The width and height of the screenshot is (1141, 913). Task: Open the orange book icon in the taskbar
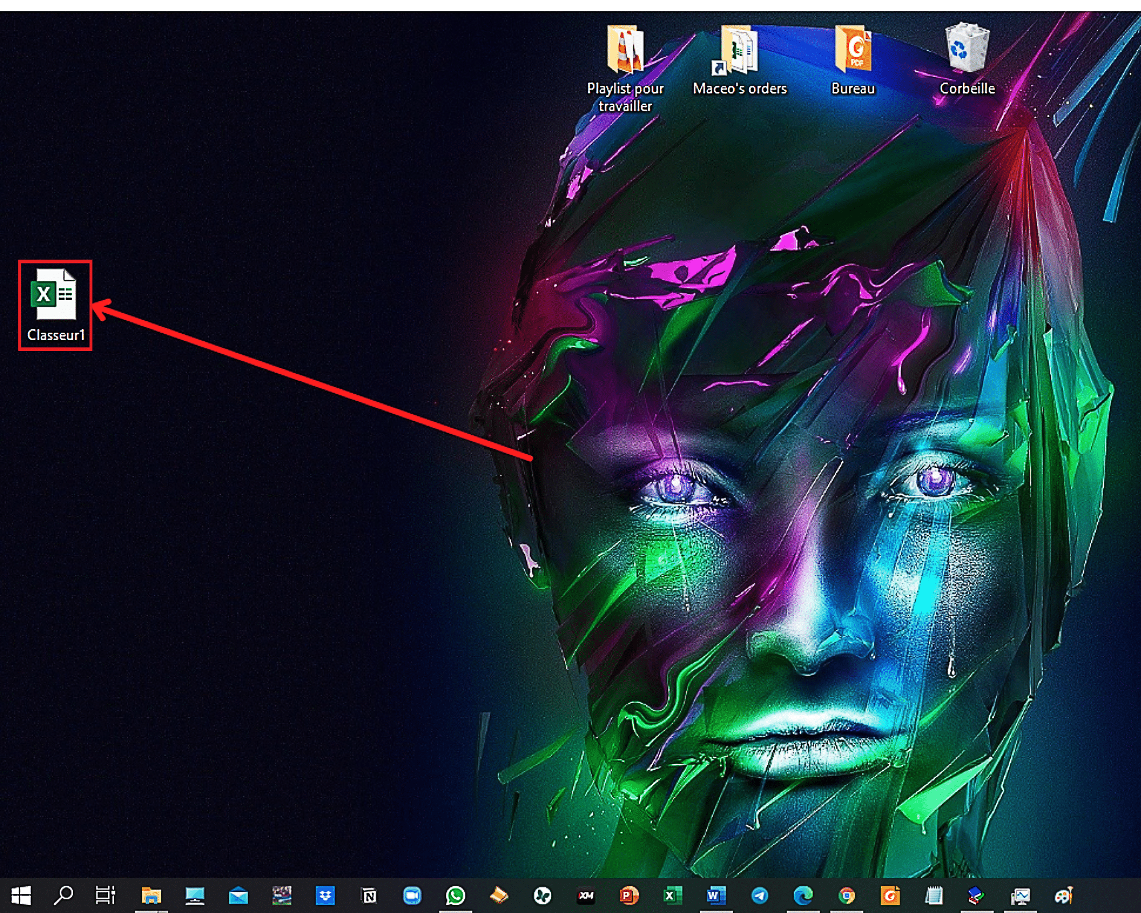499,895
